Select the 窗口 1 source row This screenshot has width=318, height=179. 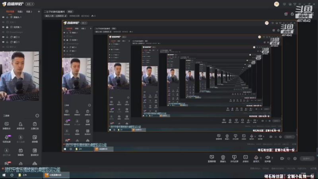[x=20, y=42]
